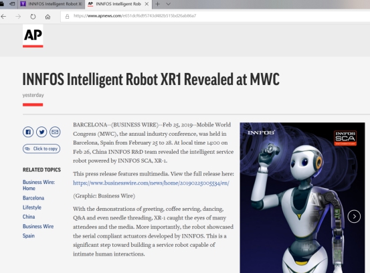Open the Lifestyle related topic
The height and width of the screenshot is (273, 370).
(32, 207)
